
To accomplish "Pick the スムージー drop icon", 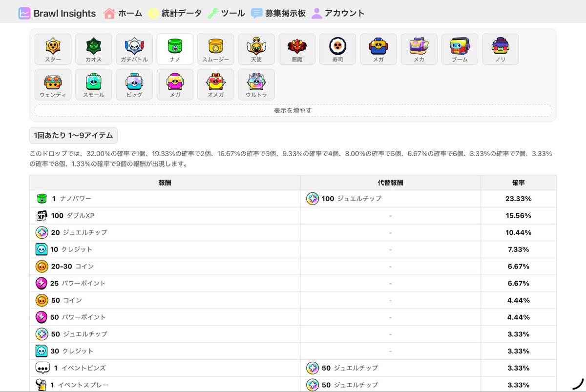I will pos(216,49).
